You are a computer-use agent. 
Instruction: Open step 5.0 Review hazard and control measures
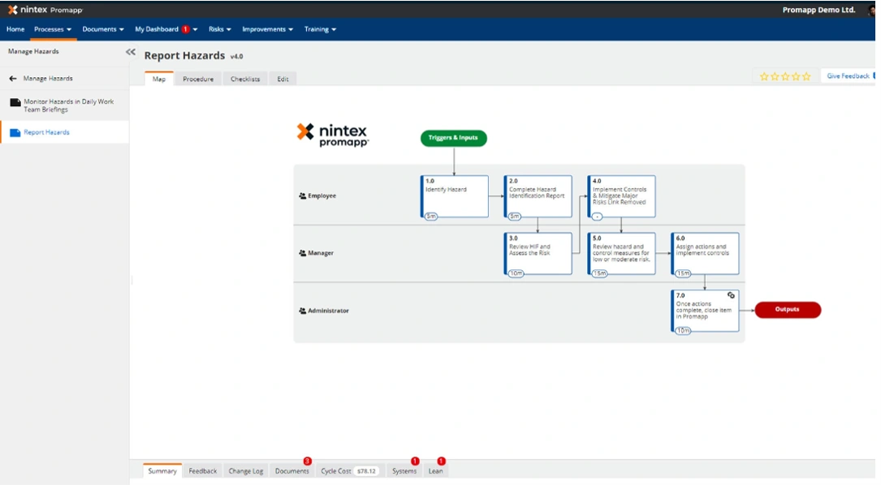621,254
